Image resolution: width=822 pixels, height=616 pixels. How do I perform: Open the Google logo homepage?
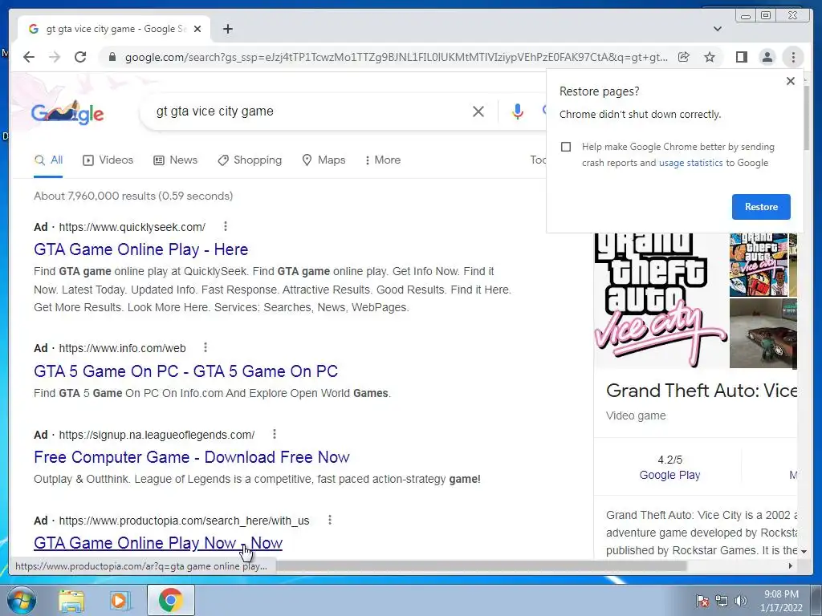point(67,112)
